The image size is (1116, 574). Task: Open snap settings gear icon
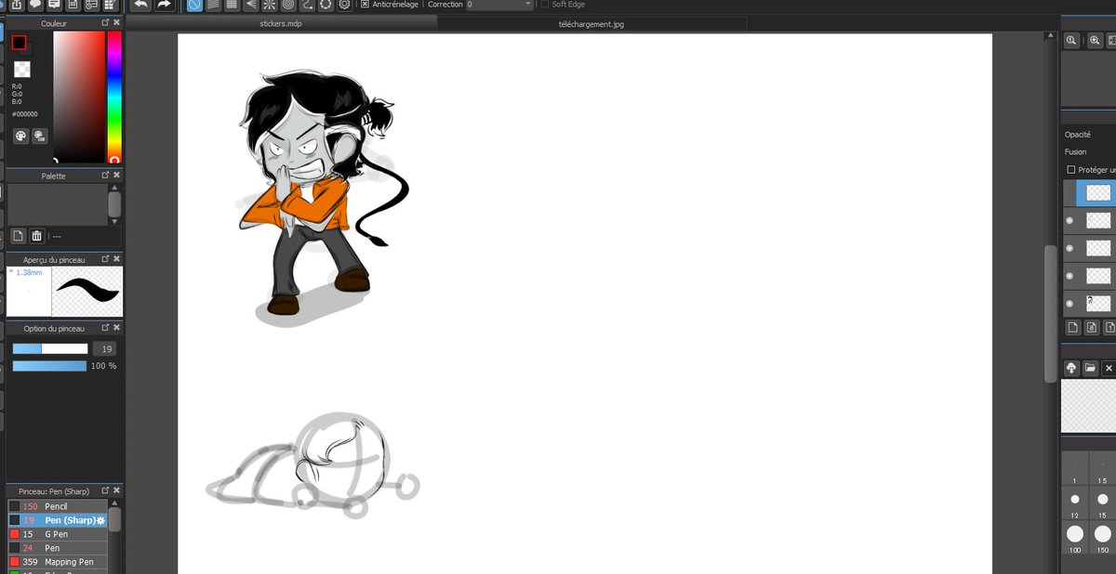pos(344,5)
